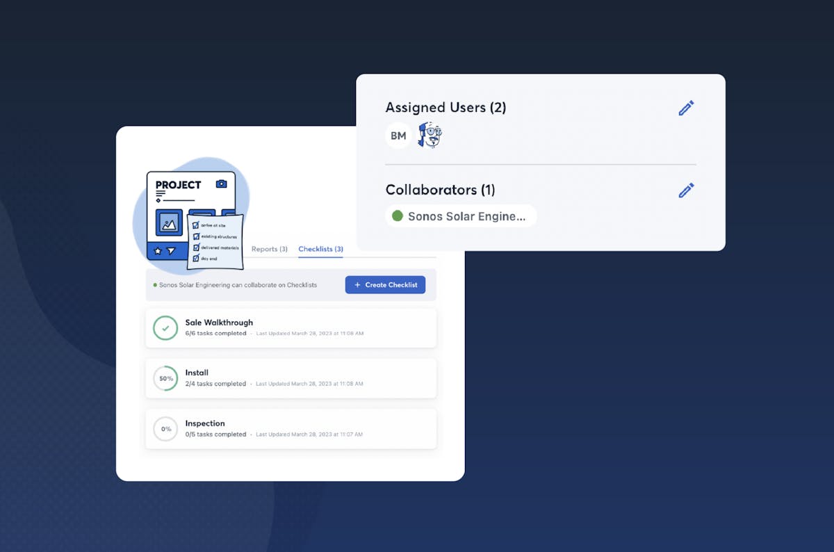Open the Install checklist
This screenshot has height=552, width=834.
[291, 378]
